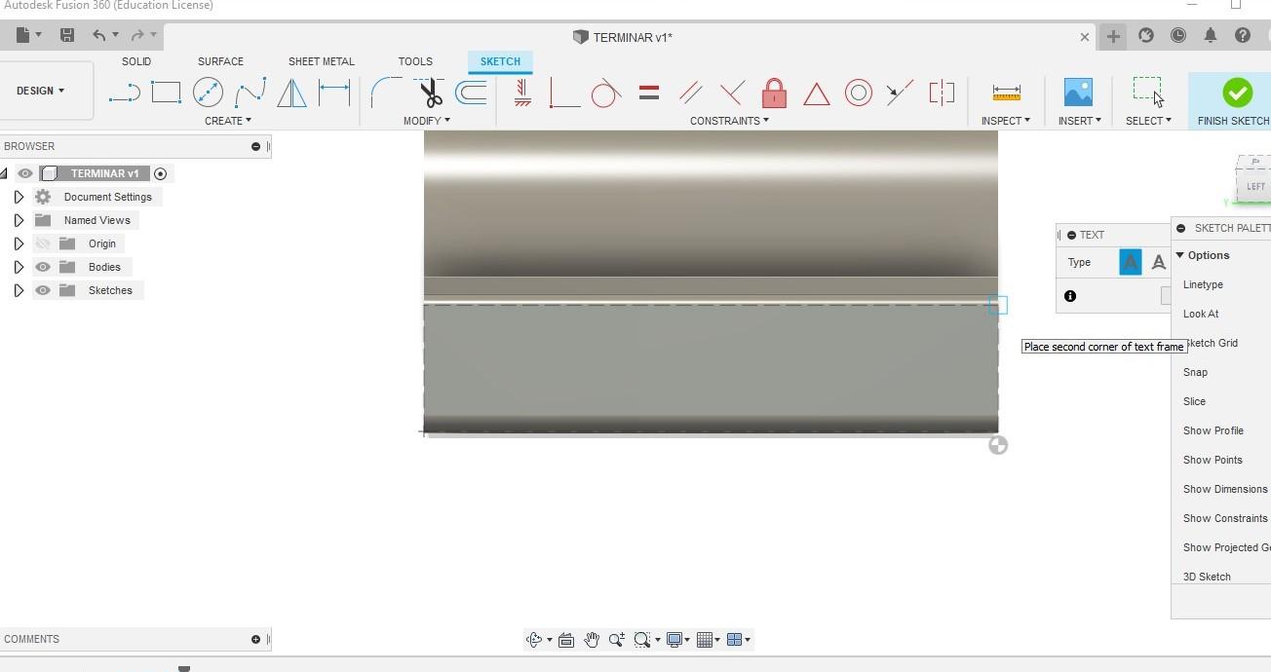Select the Line sketch tool
The height and width of the screenshot is (672, 1271).
tap(124, 93)
